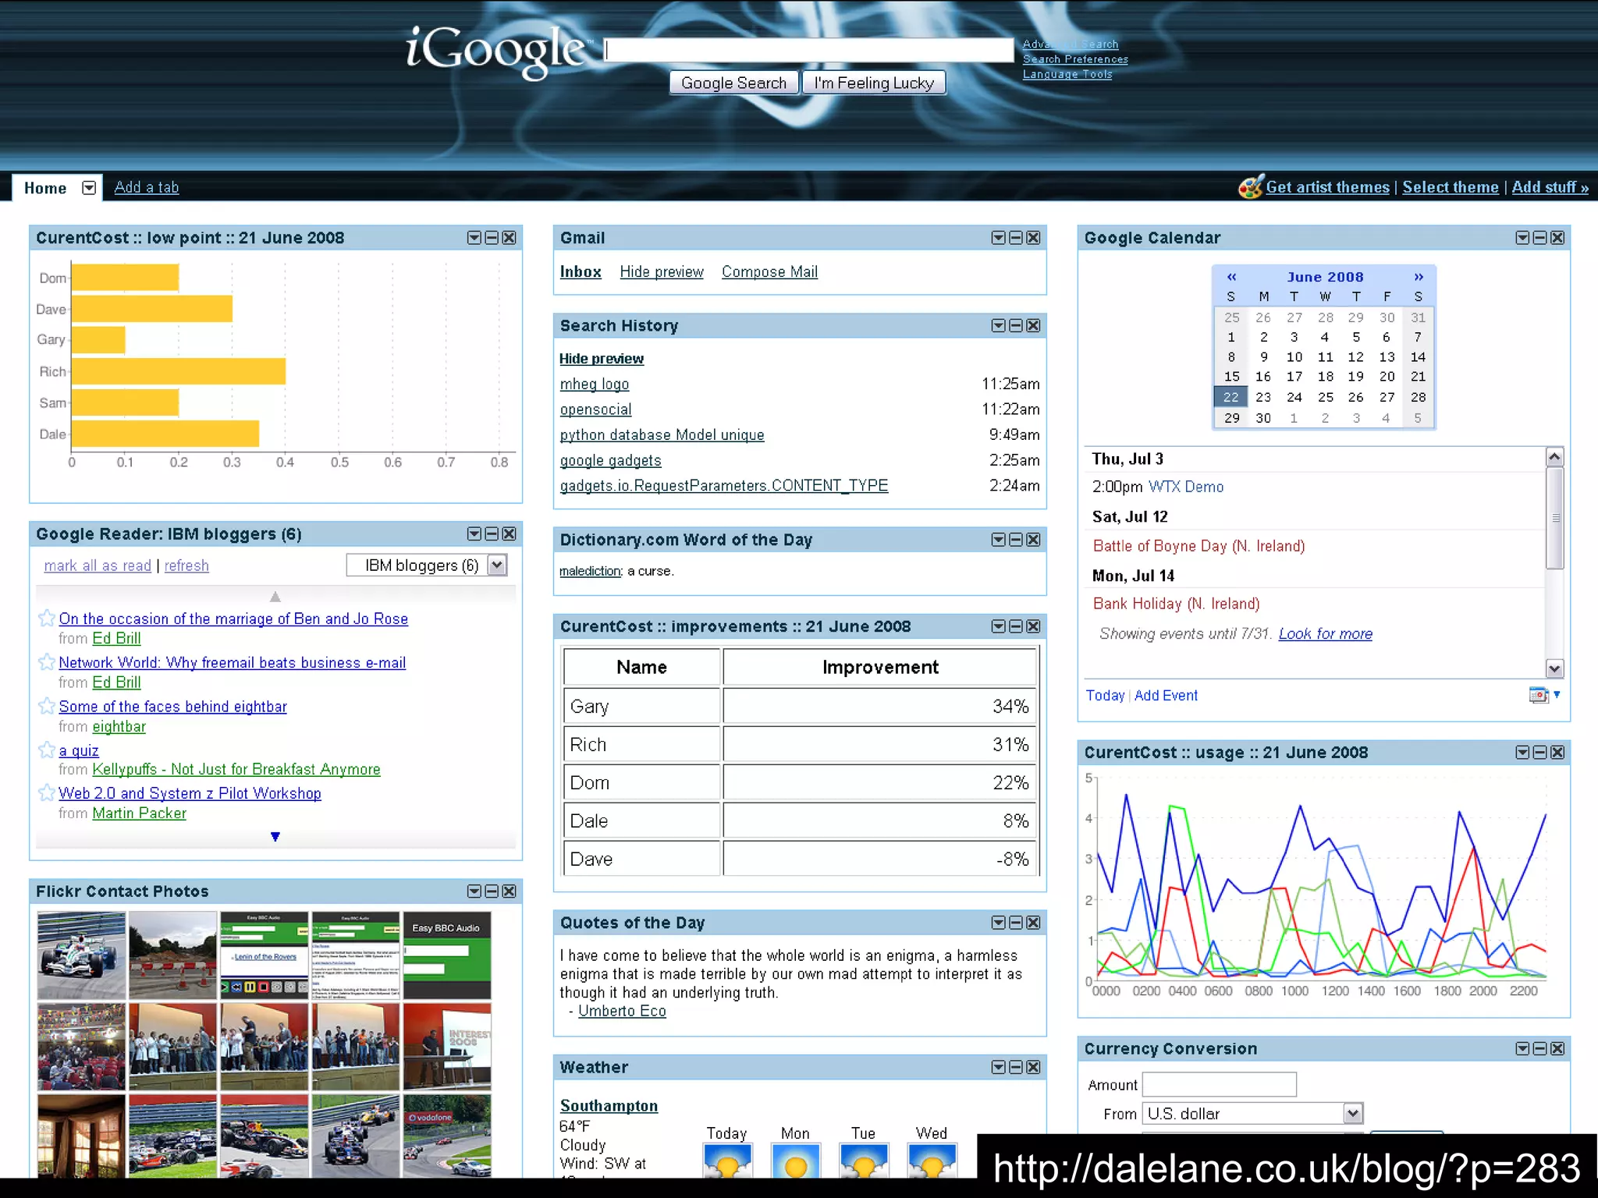This screenshot has height=1198, width=1598.
Task: Select June 22 in the calendar
Action: [x=1231, y=397]
